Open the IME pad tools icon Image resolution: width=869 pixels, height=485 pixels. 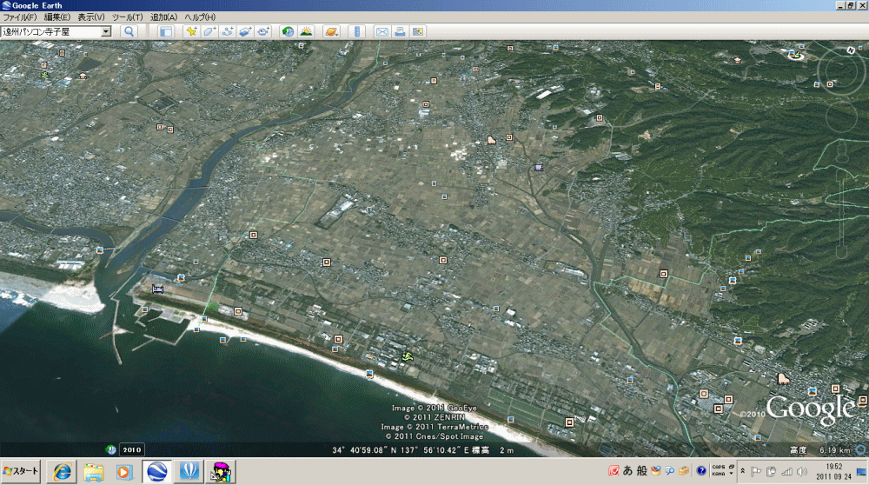(656, 470)
